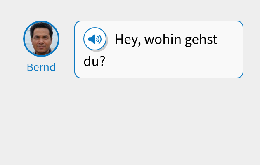Viewport: 260px width, 165px height.
Task: Click Bernd's profile photo
Action: click(x=41, y=38)
